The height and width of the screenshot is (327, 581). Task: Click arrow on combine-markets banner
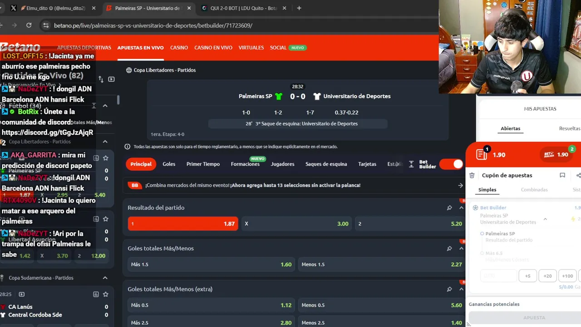(460, 185)
